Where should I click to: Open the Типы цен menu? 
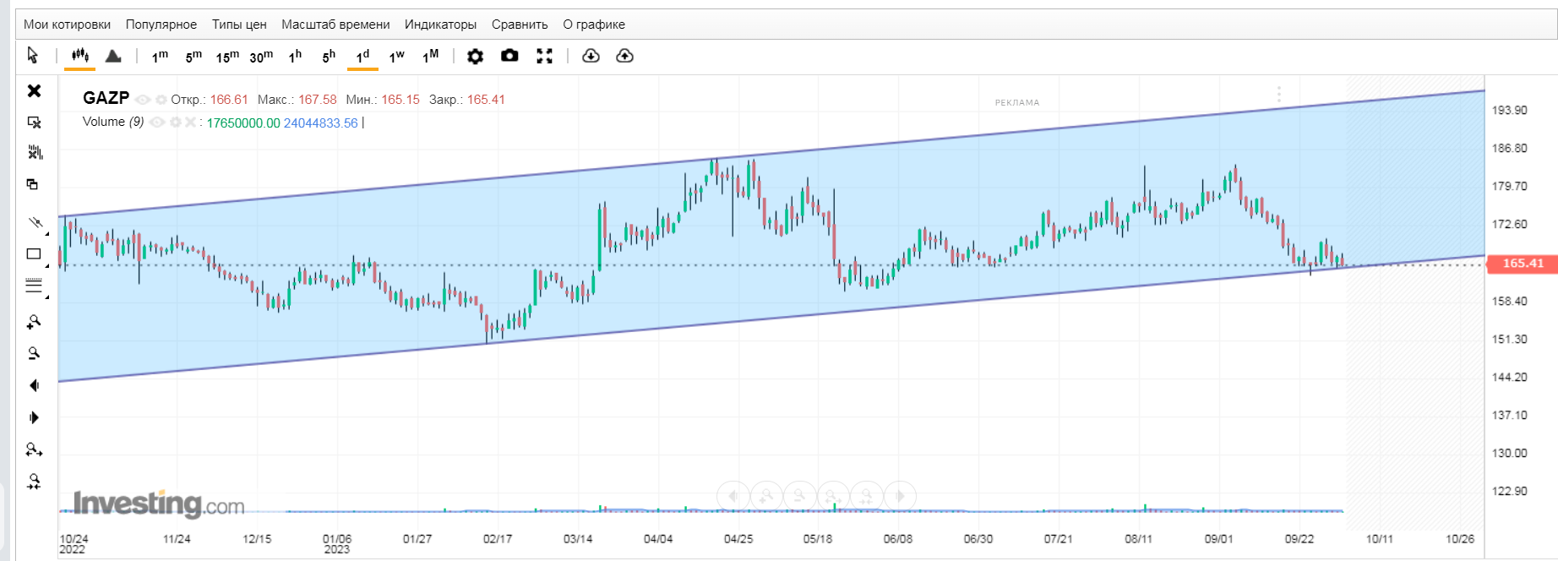coord(239,25)
